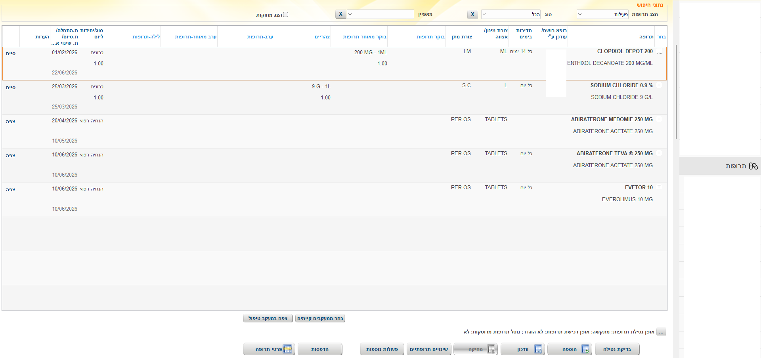
Task: Click the צפה במעקב טיפול button
Action: click(268, 318)
